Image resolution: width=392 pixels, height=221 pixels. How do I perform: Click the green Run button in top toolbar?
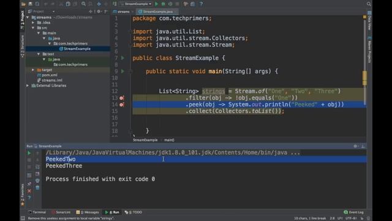coord(157,4)
